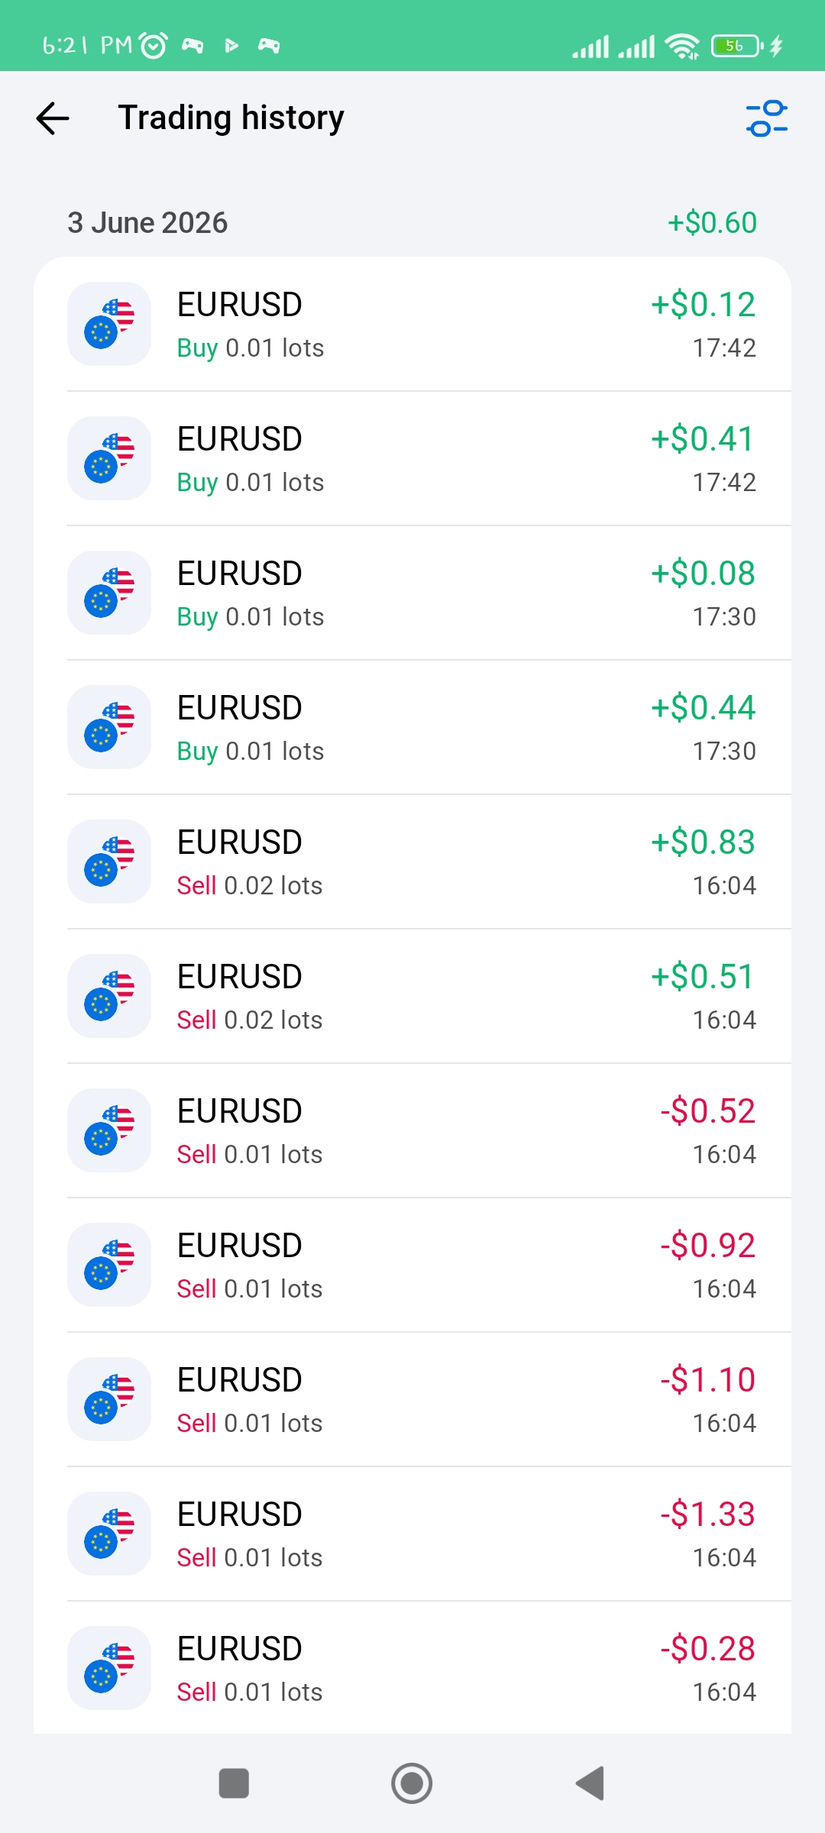
Task: Open the EURUSD sell trade with -$0.92
Action: click(412, 1266)
